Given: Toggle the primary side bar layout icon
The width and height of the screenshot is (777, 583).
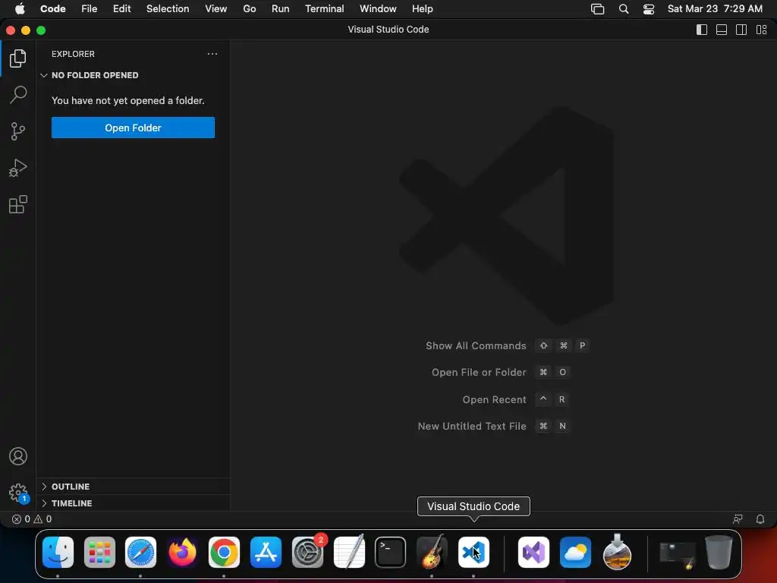Looking at the screenshot, I should point(702,30).
